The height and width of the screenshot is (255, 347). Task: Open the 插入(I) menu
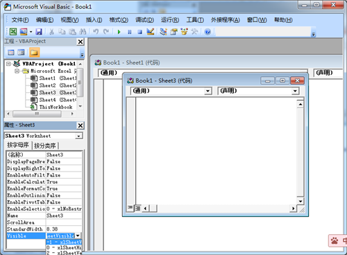(x=94, y=20)
